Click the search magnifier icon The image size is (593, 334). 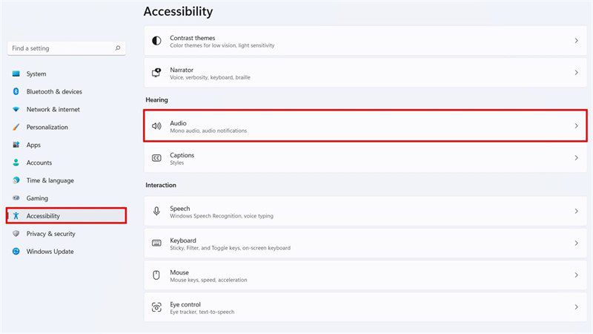(118, 48)
